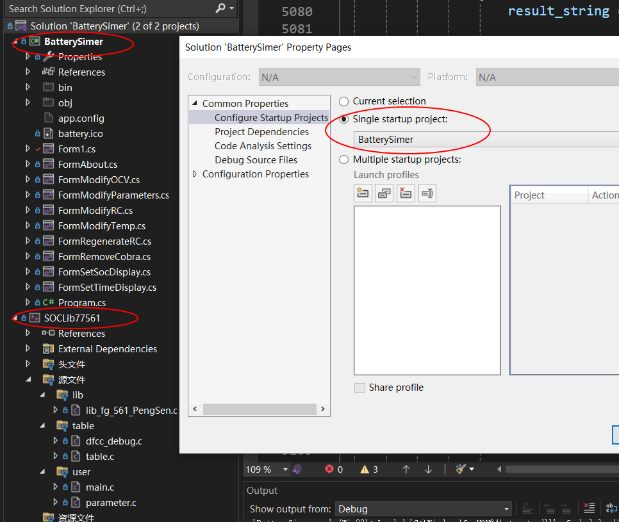
Task: Click the References icon under BatterySimer
Action: pyautogui.click(x=48, y=72)
